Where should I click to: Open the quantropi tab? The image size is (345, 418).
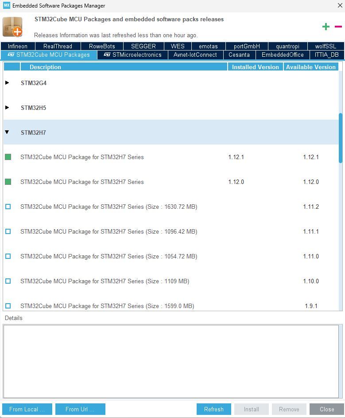[x=288, y=46]
